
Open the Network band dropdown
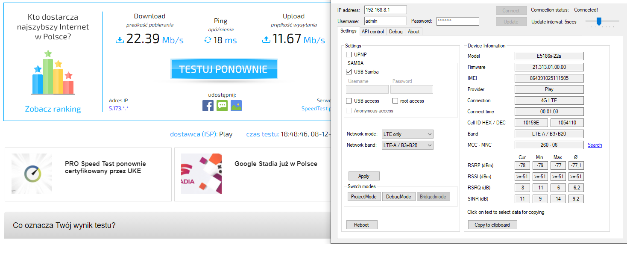tap(407, 145)
